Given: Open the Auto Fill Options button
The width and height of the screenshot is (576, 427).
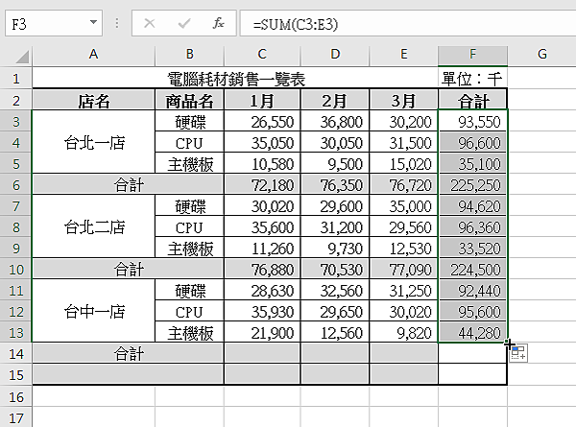Looking at the screenshot, I should (x=518, y=353).
